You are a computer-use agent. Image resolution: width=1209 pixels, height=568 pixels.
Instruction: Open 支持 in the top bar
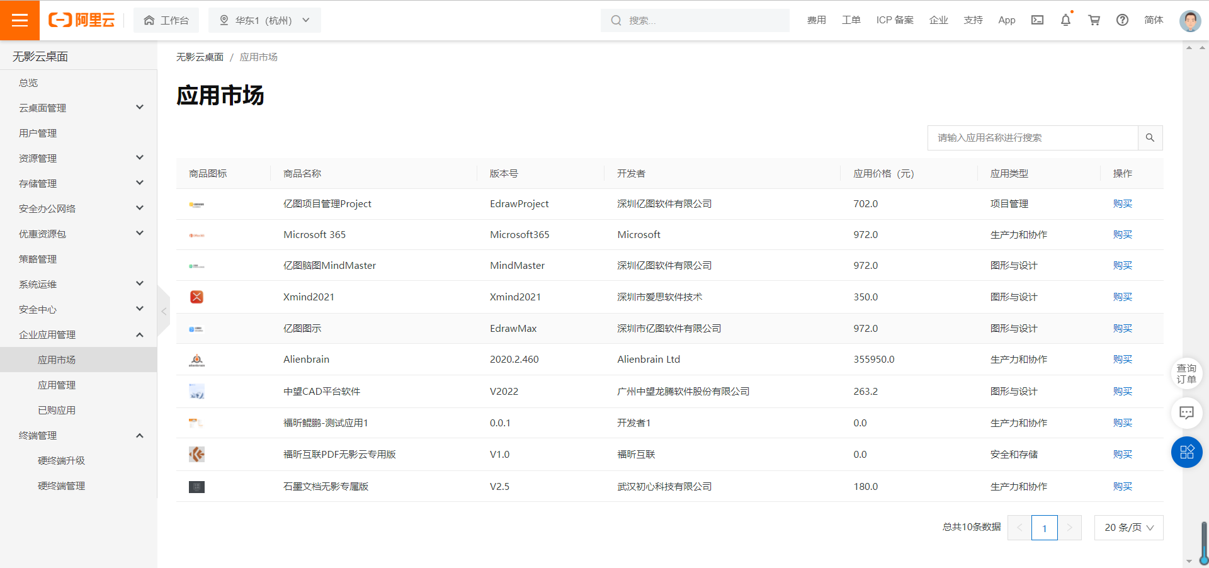tap(973, 20)
